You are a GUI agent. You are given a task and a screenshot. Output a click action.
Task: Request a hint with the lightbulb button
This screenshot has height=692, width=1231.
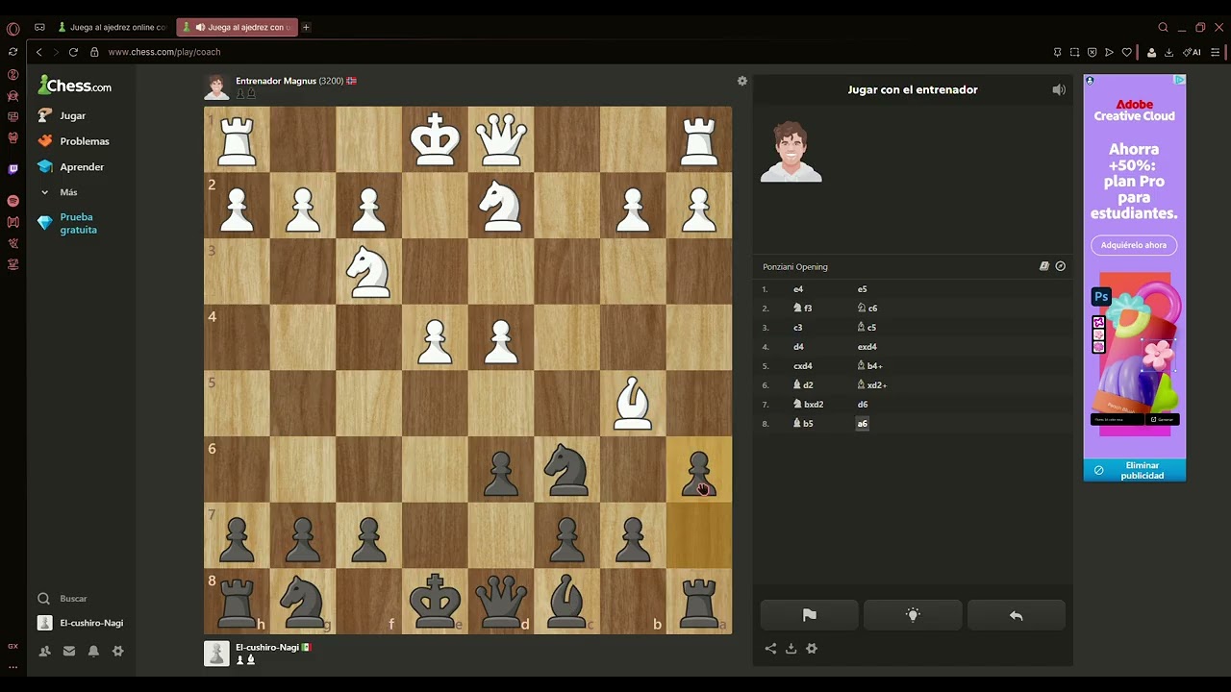(913, 615)
